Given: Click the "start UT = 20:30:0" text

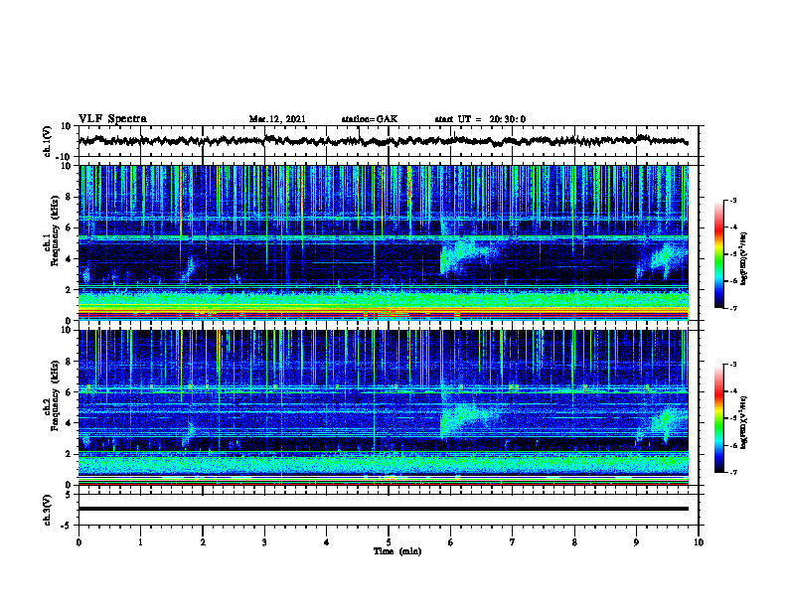Looking at the screenshot, I should (x=480, y=119).
